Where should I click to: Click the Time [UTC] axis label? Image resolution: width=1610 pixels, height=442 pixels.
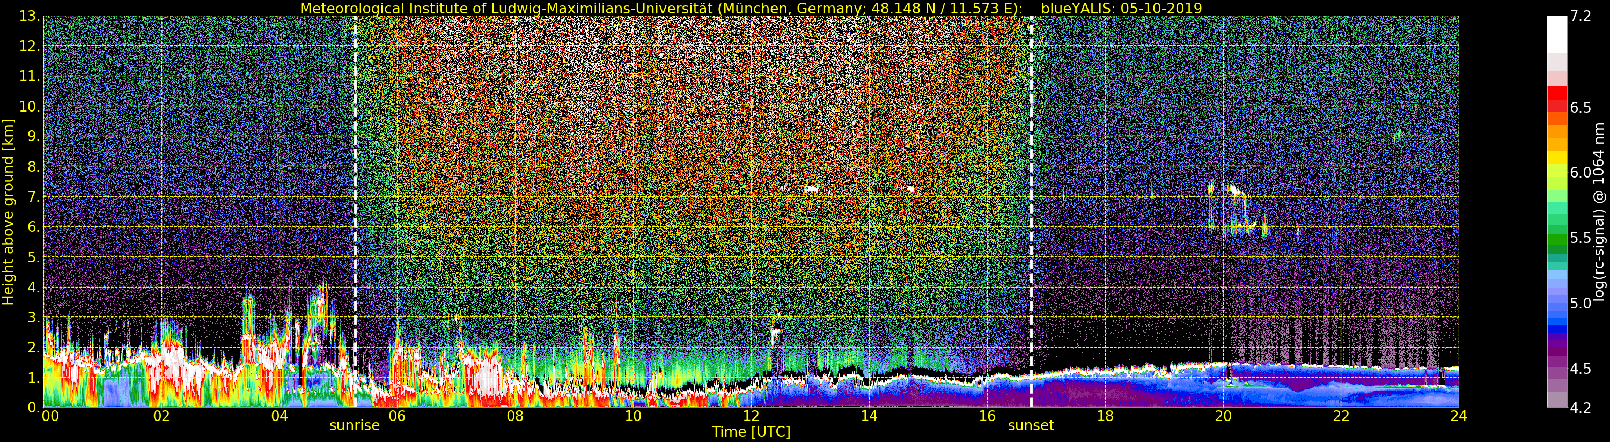(x=751, y=432)
